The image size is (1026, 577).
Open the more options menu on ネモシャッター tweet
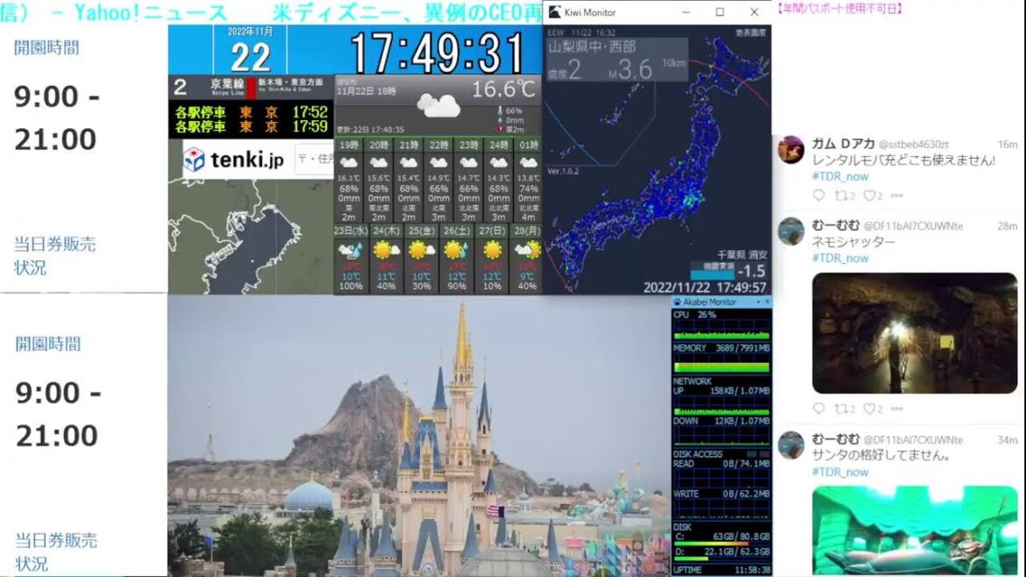tap(894, 408)
